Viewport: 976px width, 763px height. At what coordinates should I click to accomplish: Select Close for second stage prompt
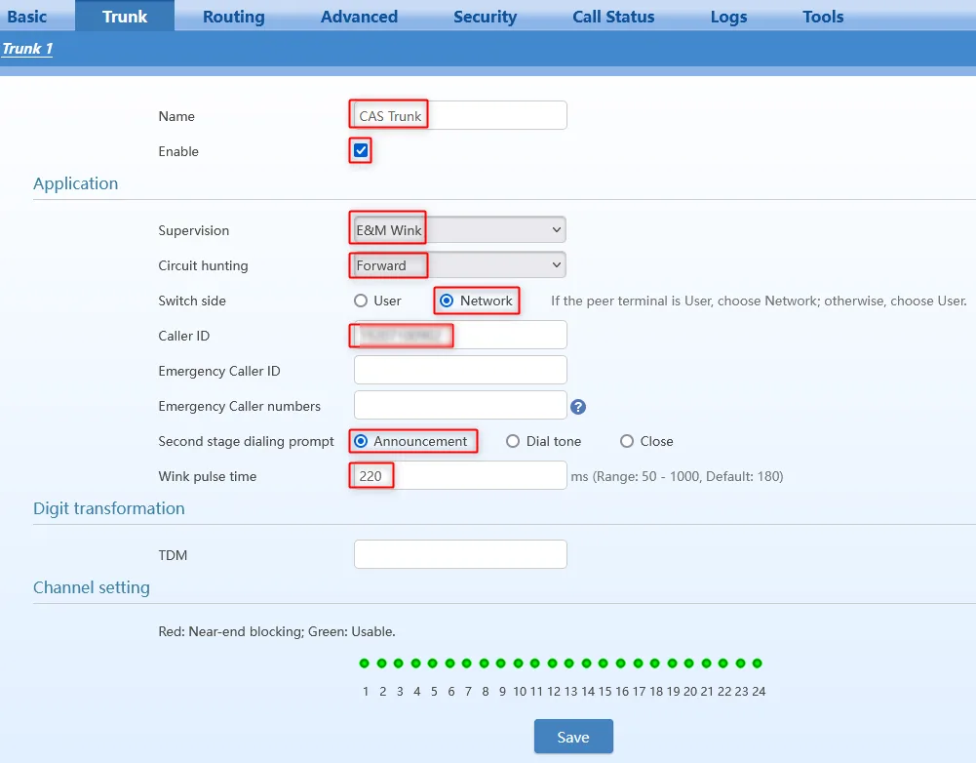627,441
